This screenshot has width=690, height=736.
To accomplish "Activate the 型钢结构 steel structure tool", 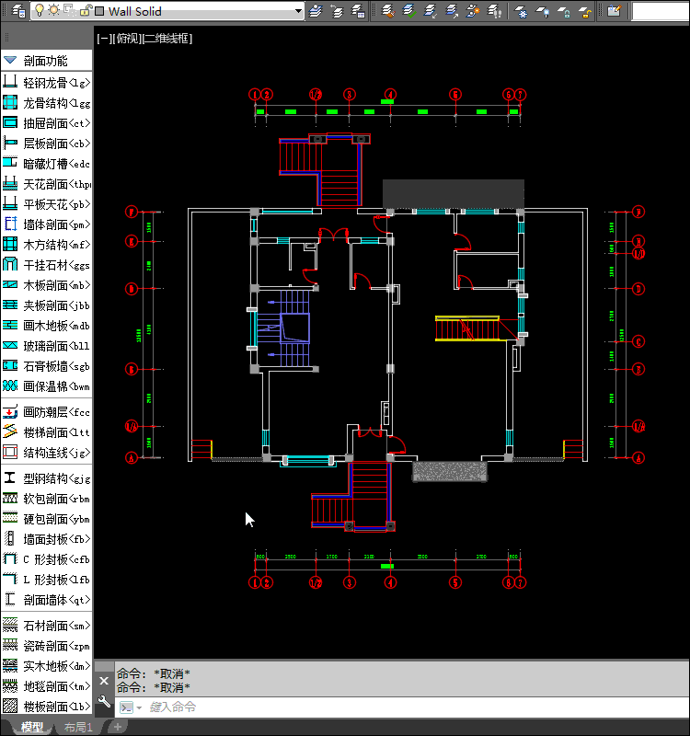I will (46, 478).
